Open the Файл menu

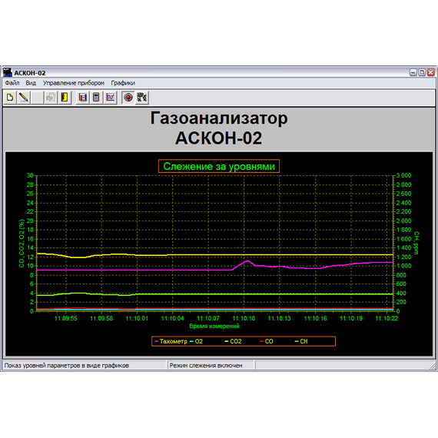click(x=12, y=83)
